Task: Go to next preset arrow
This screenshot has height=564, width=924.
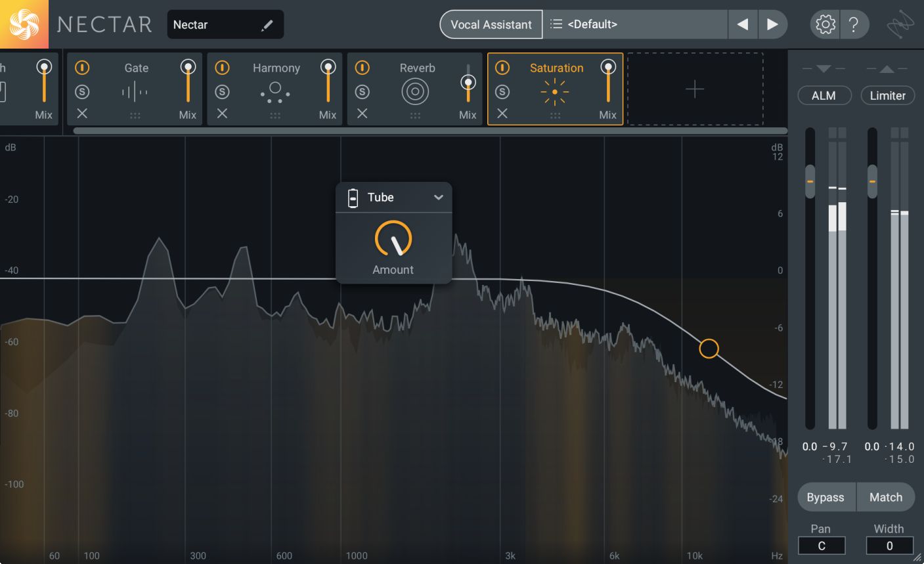Action: (x=772, y=24)
